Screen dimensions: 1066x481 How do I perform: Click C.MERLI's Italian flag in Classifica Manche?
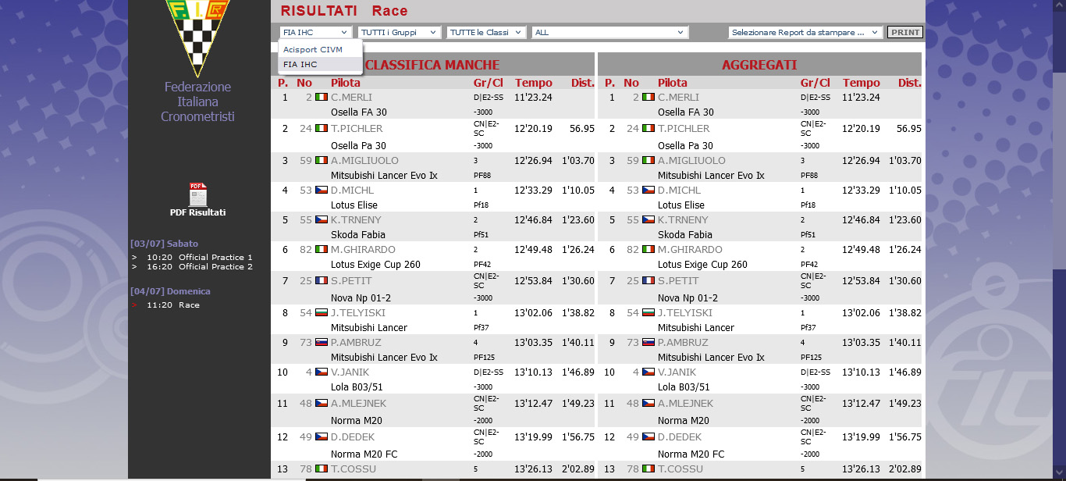pos(322,98)
